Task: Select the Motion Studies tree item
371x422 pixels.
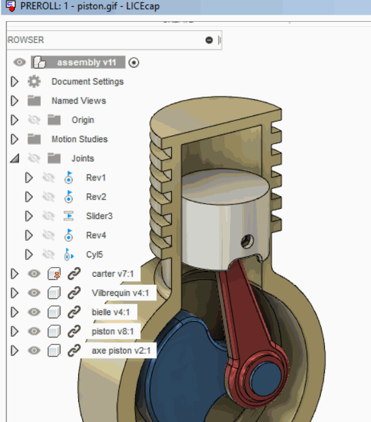Action: (79, 139)
